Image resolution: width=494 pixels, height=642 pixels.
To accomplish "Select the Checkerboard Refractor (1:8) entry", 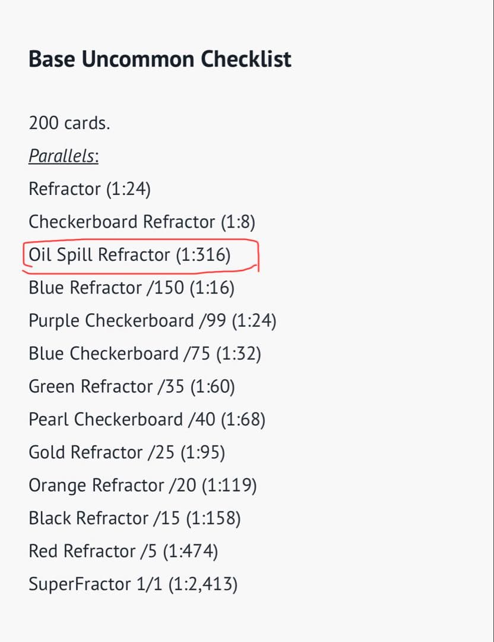I will 142,222.
